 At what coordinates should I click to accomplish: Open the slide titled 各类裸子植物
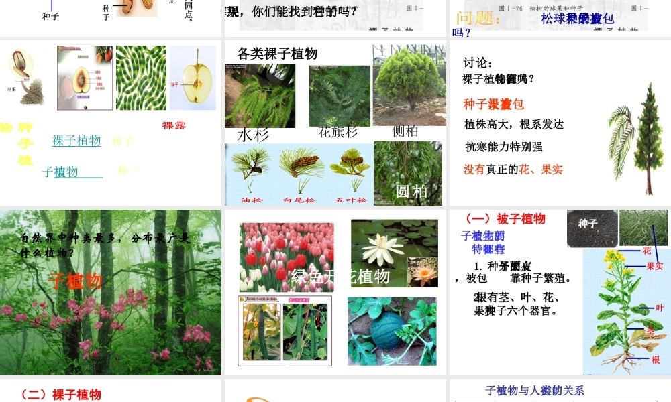click(335, 123)
